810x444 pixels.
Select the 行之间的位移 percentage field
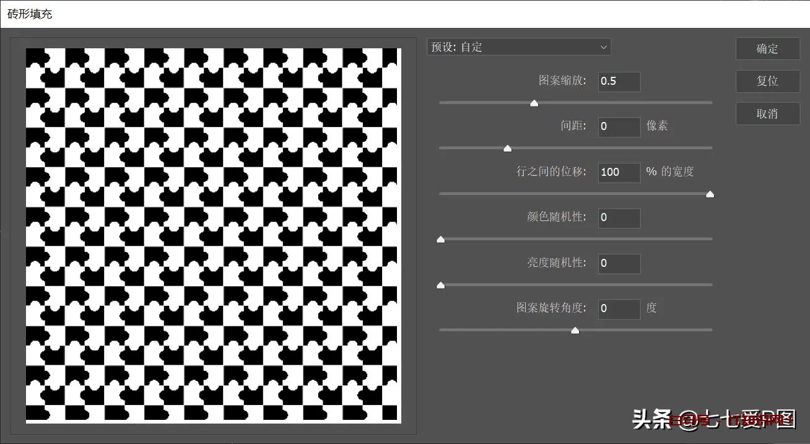point(619,172)
